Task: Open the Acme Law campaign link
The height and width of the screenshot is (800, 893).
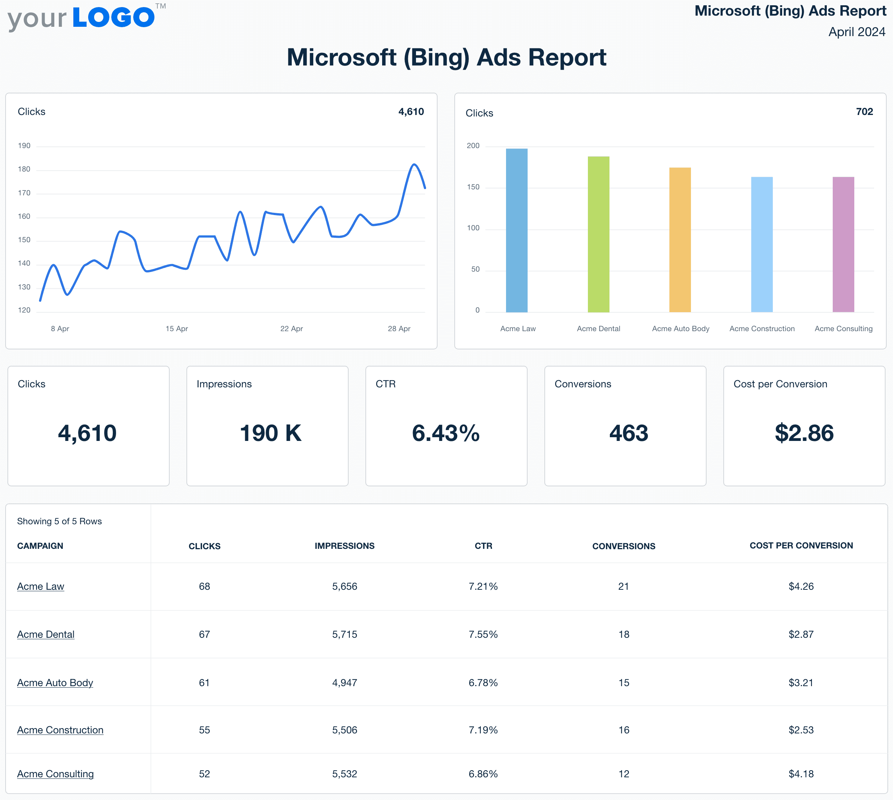Action: (41, 586)
